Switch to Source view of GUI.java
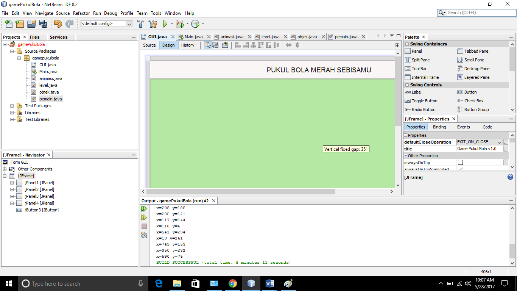The image size is (517, 291). click(149, 45)
